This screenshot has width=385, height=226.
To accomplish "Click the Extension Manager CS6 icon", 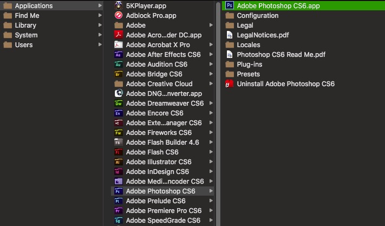I will coord(119,123).
